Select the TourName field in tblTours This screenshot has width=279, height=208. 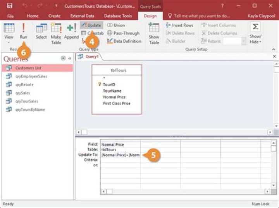click(x=112, y=91)
